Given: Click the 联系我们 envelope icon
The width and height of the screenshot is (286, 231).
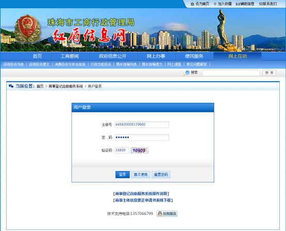Looking at the screenshot, I should pos(261,4).
